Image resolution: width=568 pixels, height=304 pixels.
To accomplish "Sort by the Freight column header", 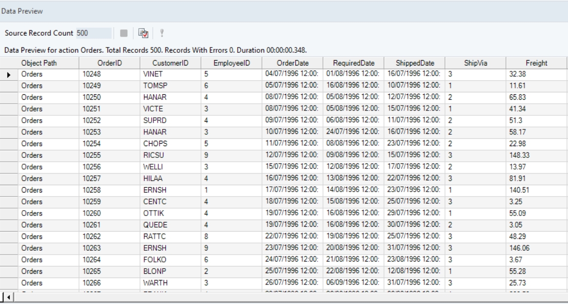I will tap(536, 63).
